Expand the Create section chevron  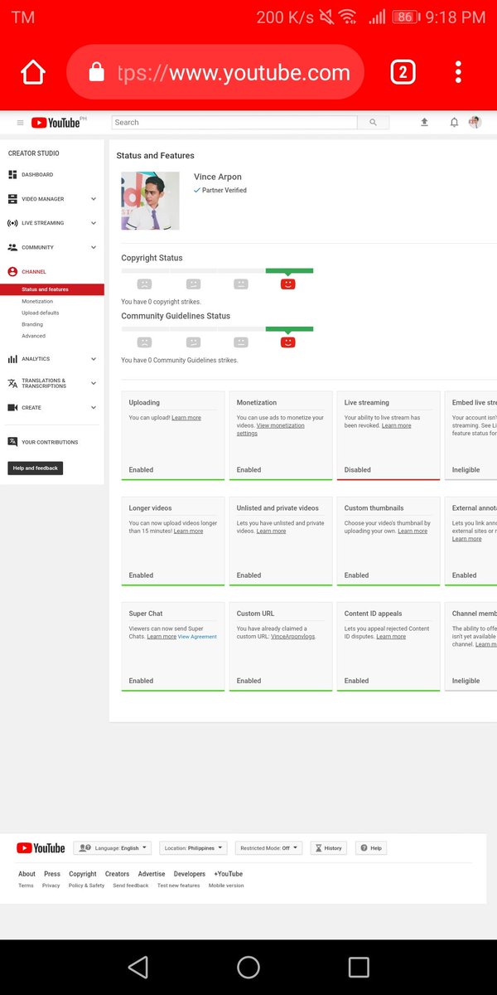coord(94,407)
